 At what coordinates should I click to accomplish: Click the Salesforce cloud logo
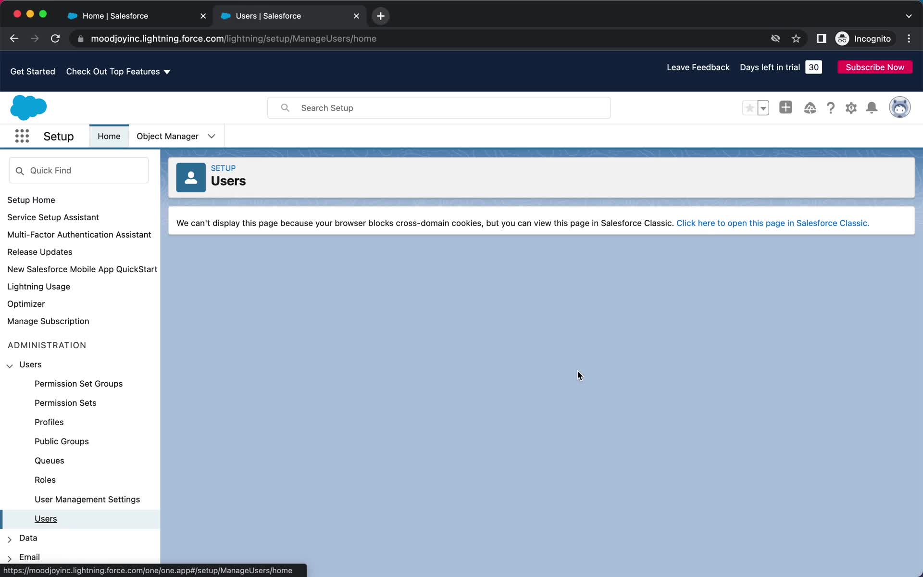pyautogui.click(x=28, y=107)
